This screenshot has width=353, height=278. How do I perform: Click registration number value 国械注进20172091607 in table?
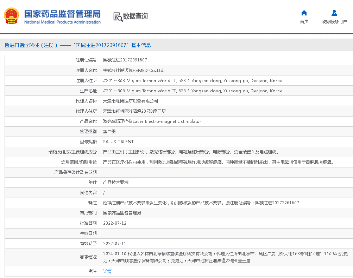pyautogui.click(x=125, y=60)
